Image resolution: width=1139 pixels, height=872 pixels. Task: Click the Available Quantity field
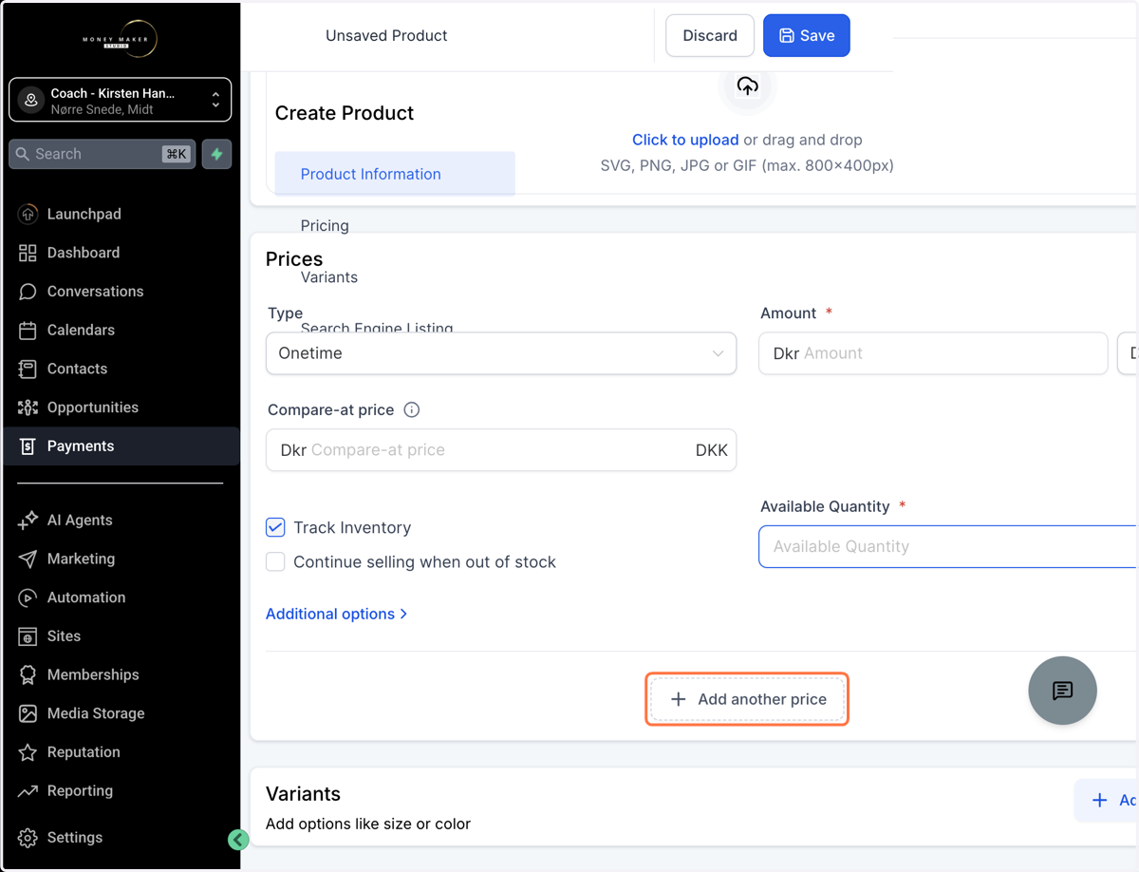[x=947, y=546]
